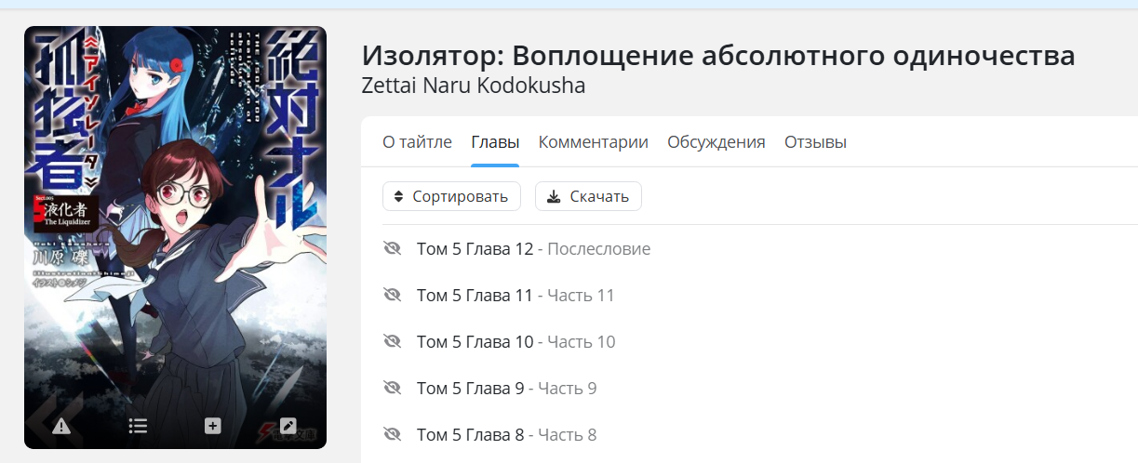
Task: Toggle read status for Том 5 Глава 8
Action: [x=392, y=434]
